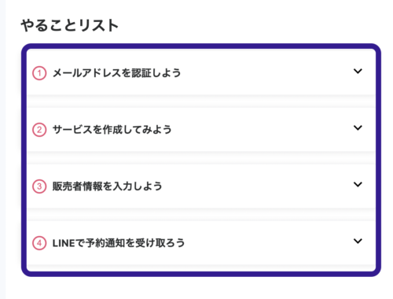Click empty middle area of step 4 card
This screenshot has height=299, width=393.
click(262, 243)
